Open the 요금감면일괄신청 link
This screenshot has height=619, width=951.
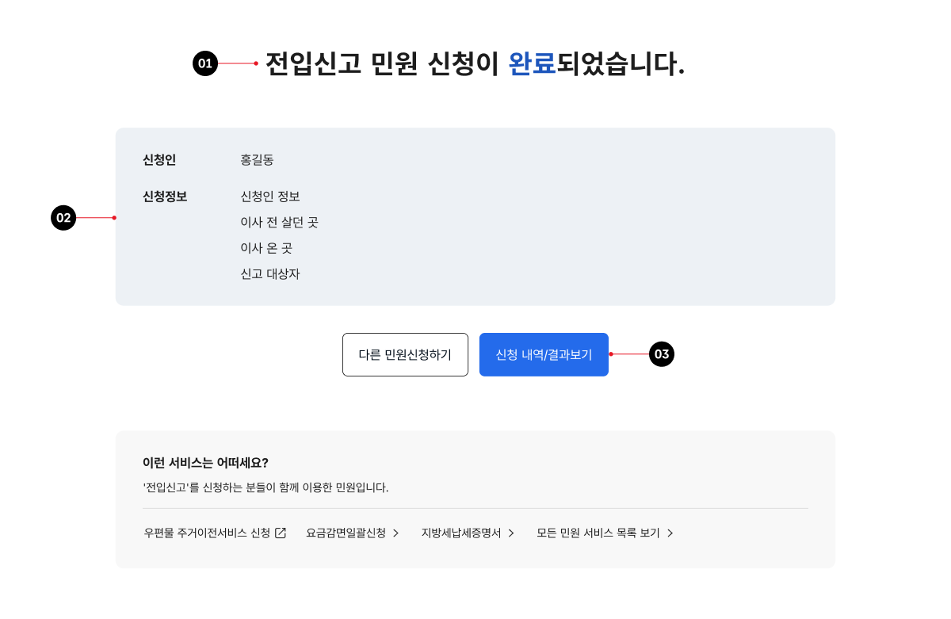coord(346,533)
